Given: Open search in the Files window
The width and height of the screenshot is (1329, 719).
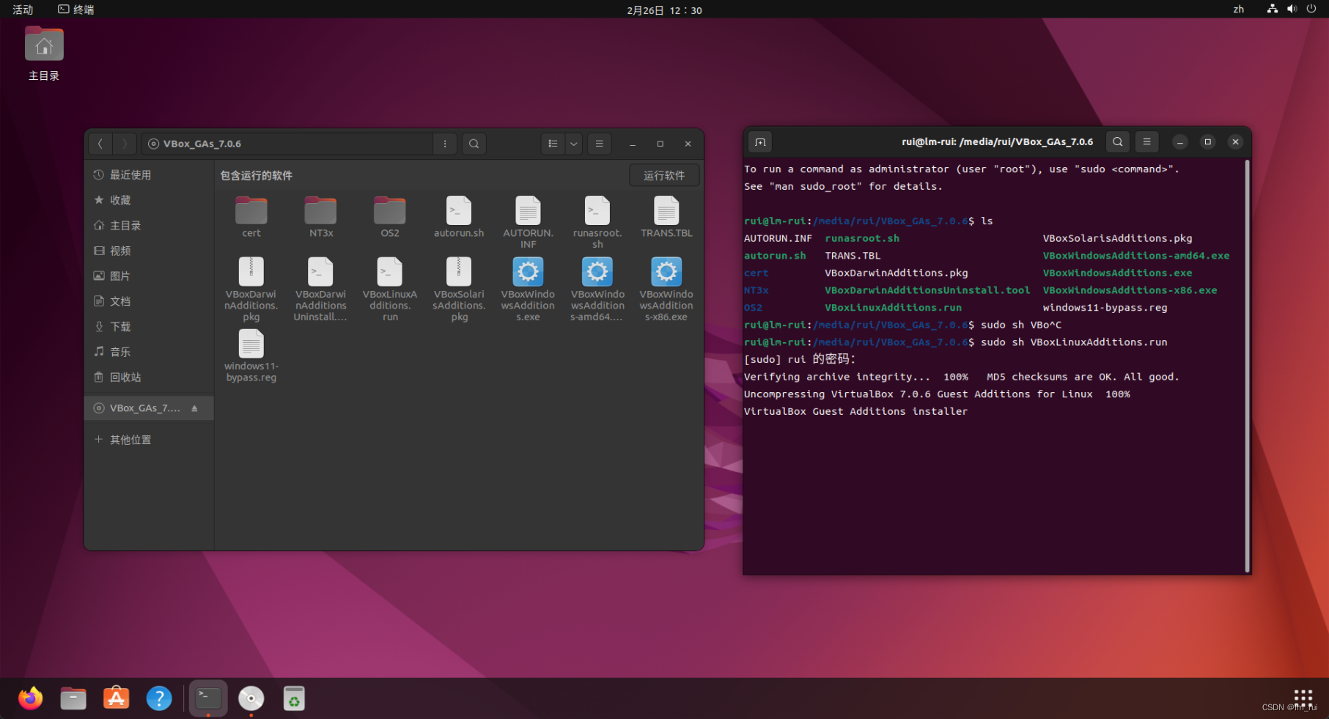Looking at the screenshot, I should (x=474, y=144).
